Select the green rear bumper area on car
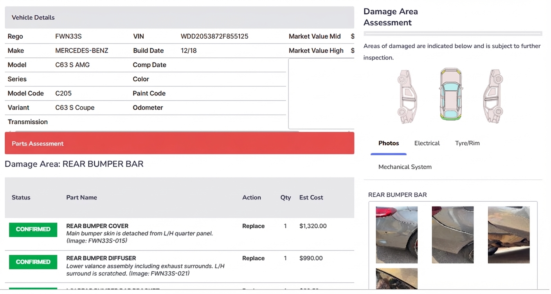 pos(451,117)
